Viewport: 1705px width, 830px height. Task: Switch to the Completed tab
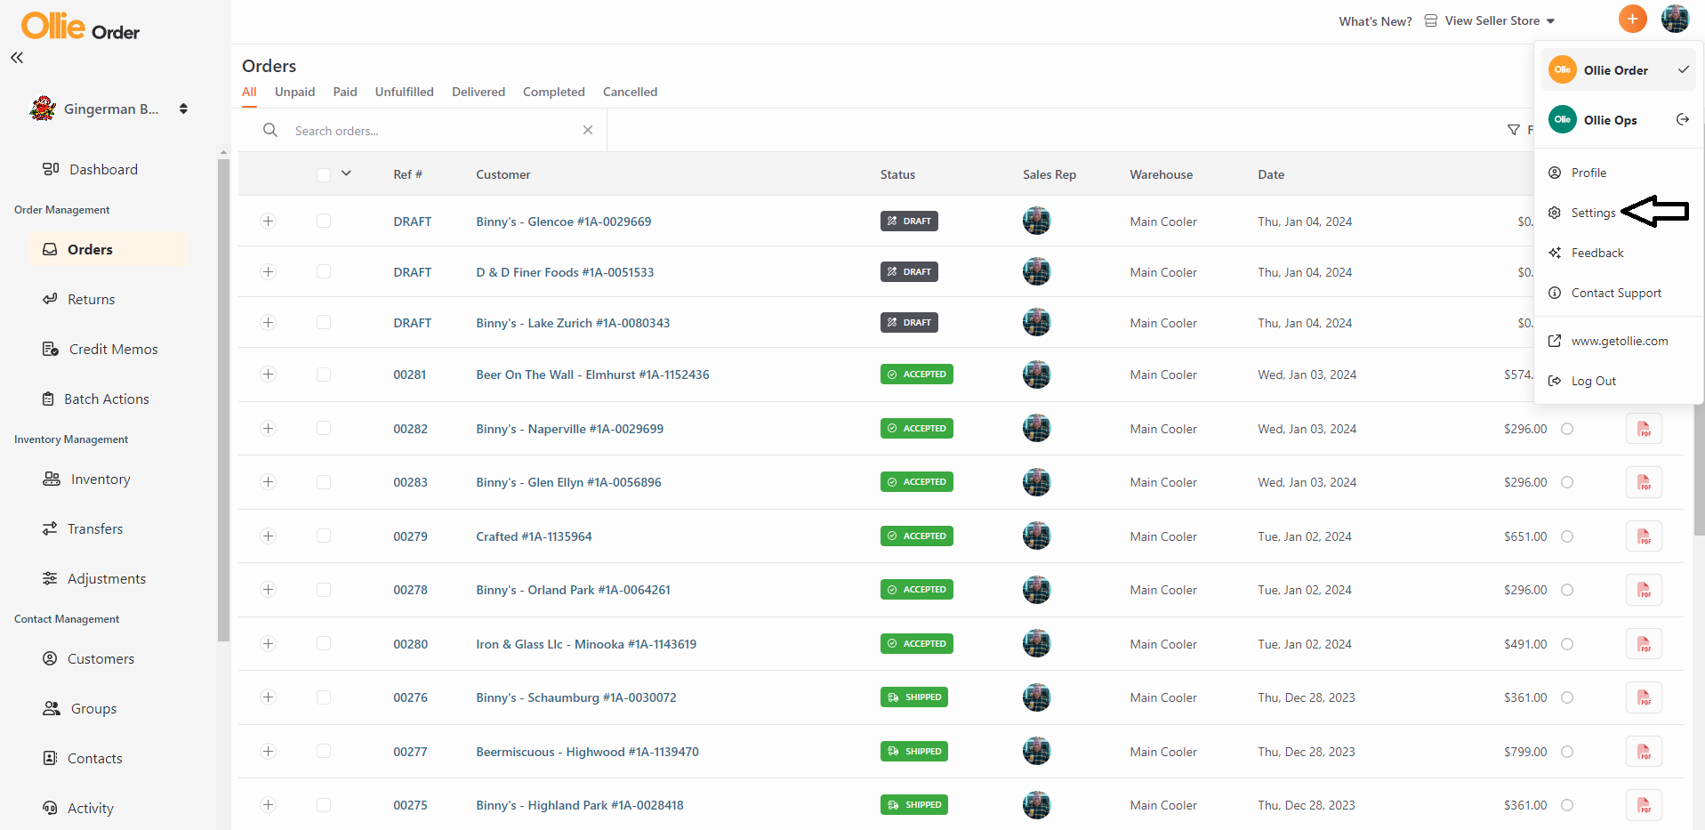click(554, 92)
